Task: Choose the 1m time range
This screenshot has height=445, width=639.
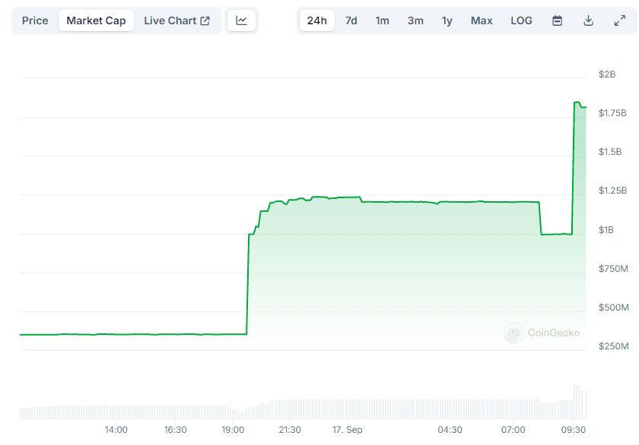Action: pos(382,21)
